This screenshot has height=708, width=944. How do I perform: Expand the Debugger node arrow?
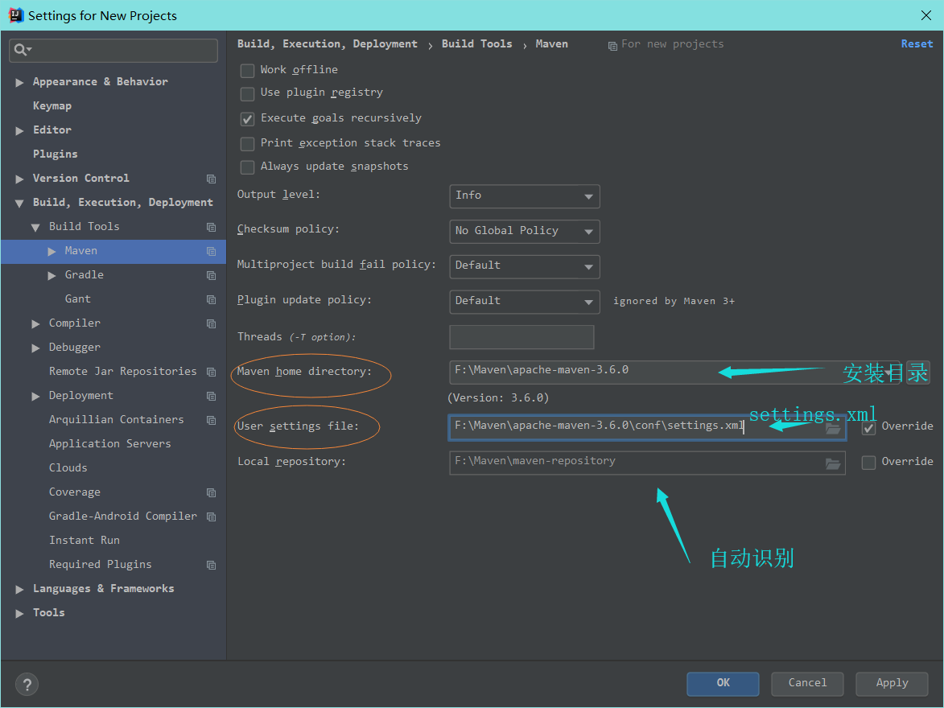tap(35, 348)
